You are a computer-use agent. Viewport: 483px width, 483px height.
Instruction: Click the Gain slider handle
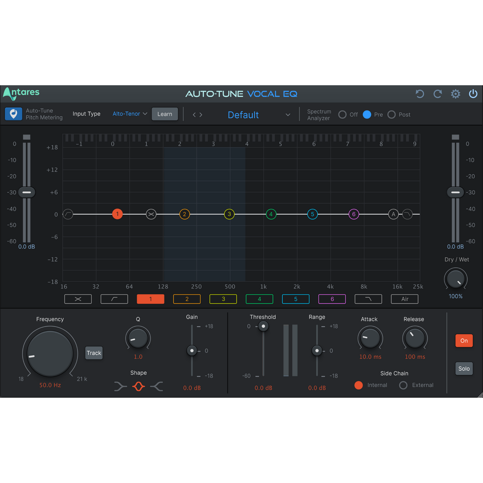pyautogui.click(x=192, y=351)
